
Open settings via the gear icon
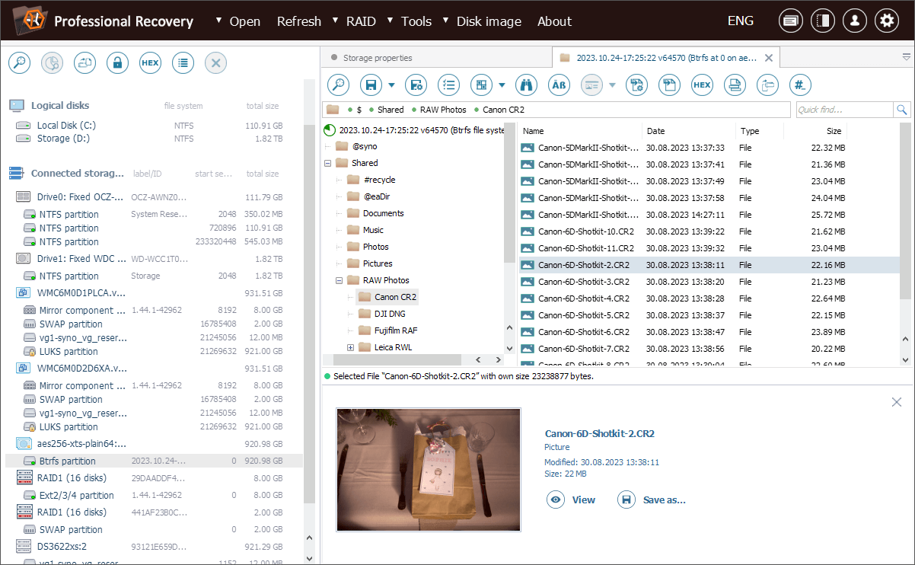[x=886, y=21]
